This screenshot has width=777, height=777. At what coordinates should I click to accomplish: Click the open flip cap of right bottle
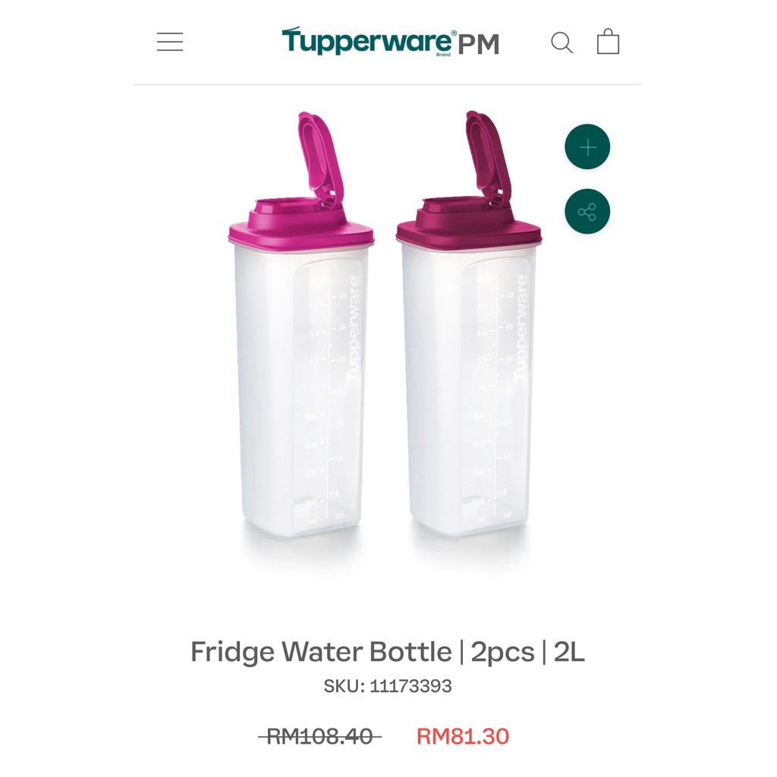pos(488,159)
